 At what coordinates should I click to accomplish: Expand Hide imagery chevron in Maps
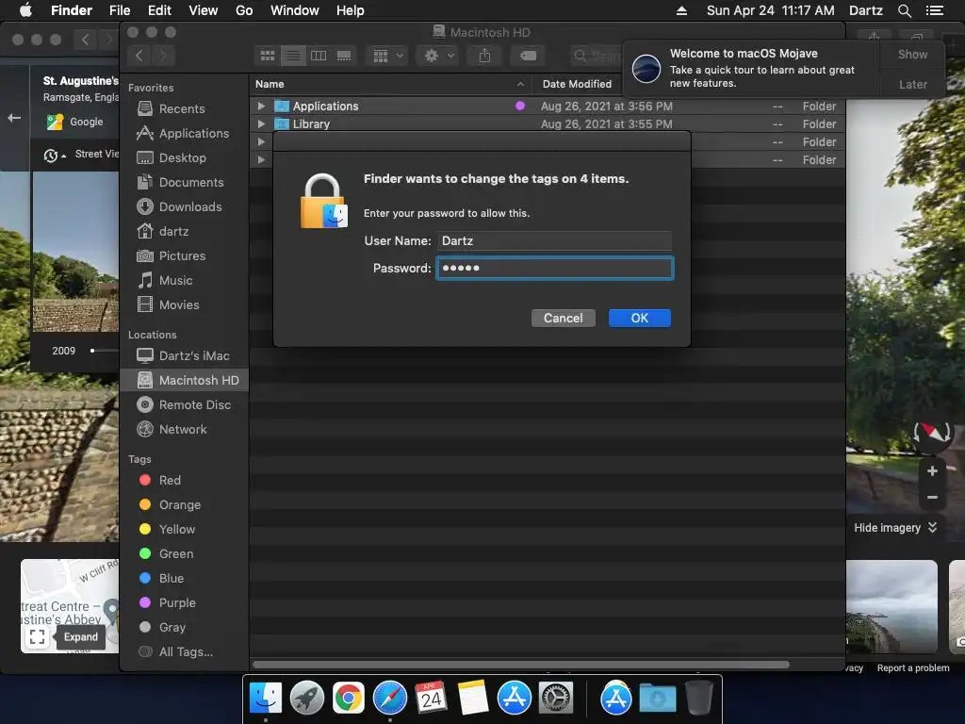932,528
